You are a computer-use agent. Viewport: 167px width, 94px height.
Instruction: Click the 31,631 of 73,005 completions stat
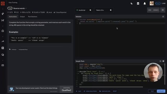(38, 12)
